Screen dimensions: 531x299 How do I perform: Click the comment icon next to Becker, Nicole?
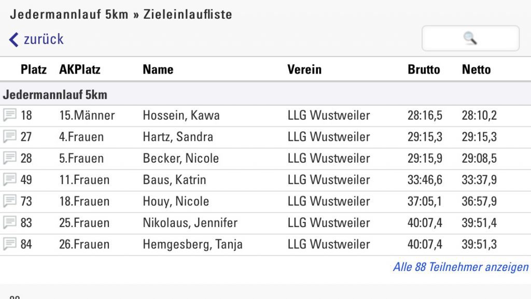pyautogui.click(x=9, y=158)
